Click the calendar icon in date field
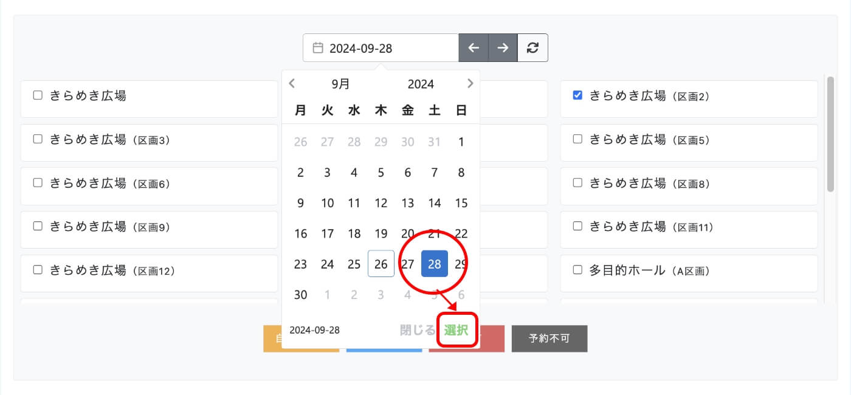This screenshot has width=851, height=395. point(317,48)
